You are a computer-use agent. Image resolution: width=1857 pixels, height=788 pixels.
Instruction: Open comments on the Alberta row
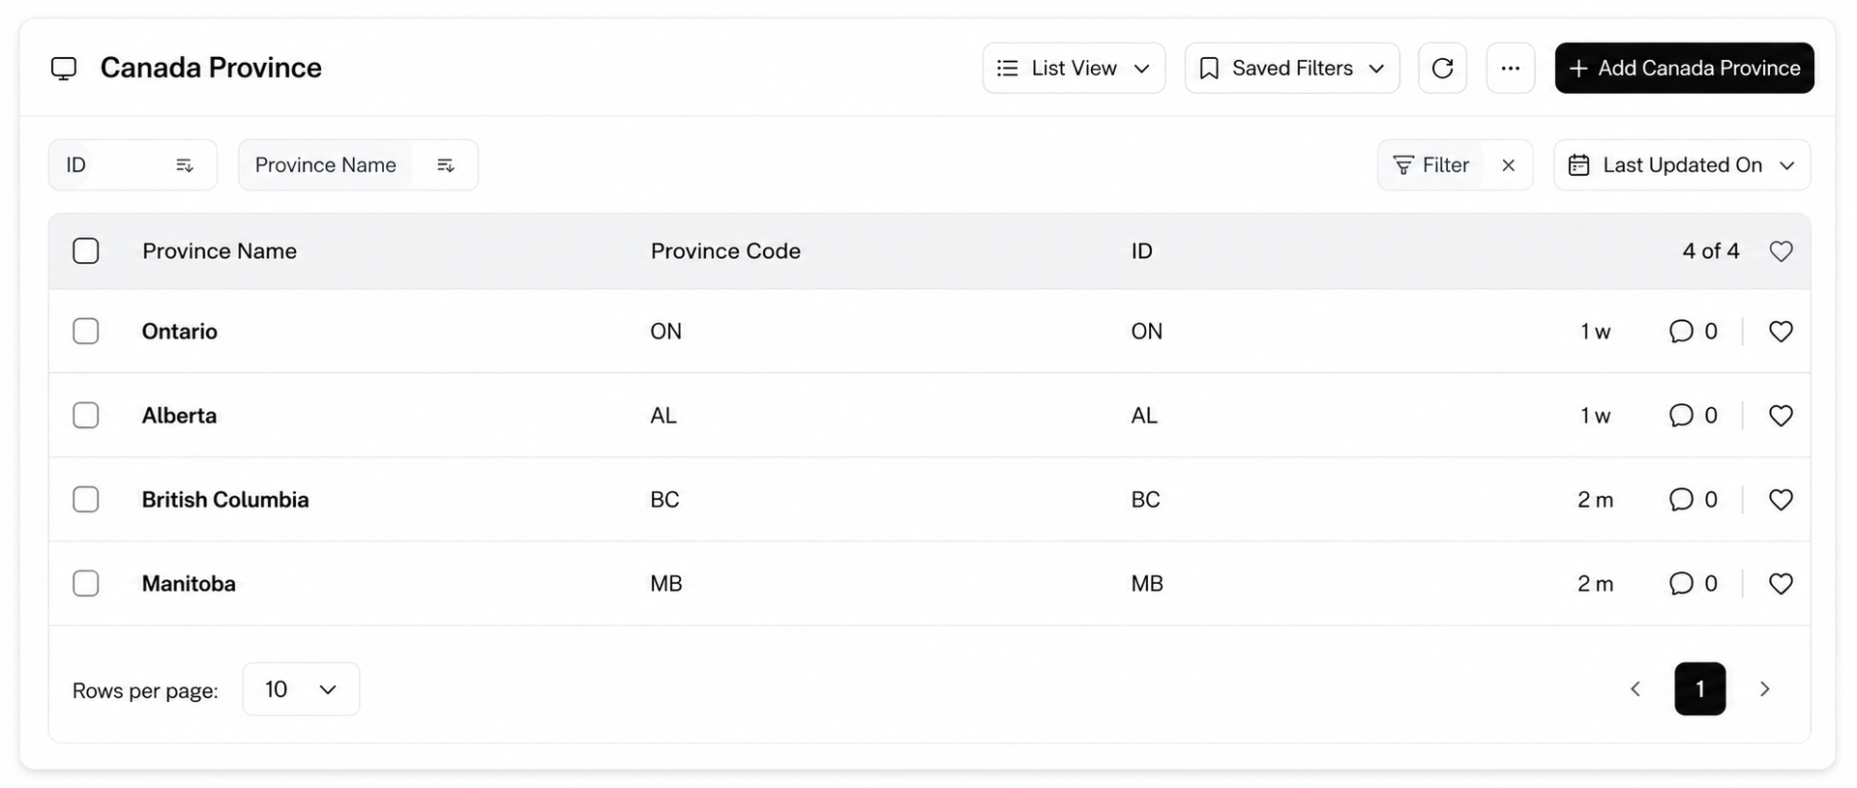point(1694,416)
